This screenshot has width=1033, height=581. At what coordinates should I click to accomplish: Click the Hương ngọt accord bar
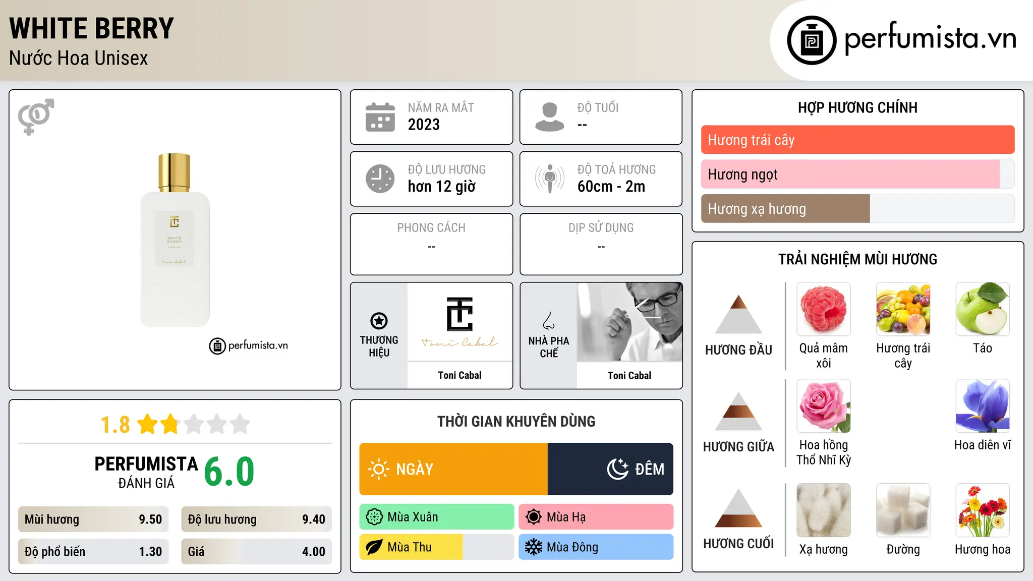(857, 174)
